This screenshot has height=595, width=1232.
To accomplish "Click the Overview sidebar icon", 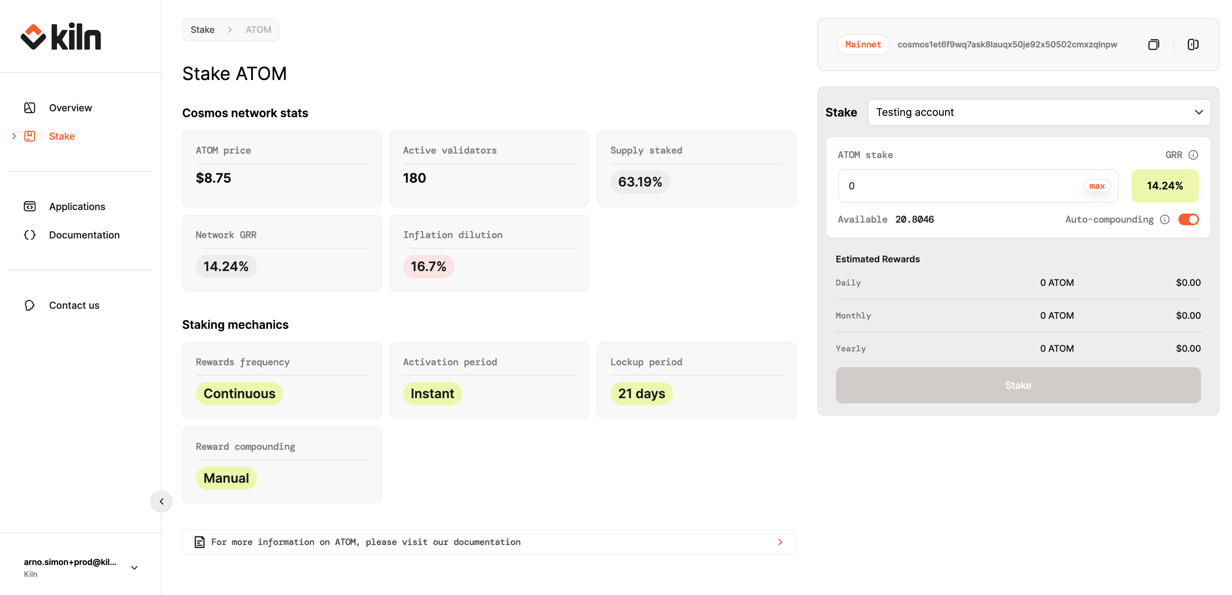I will point(30,108).
